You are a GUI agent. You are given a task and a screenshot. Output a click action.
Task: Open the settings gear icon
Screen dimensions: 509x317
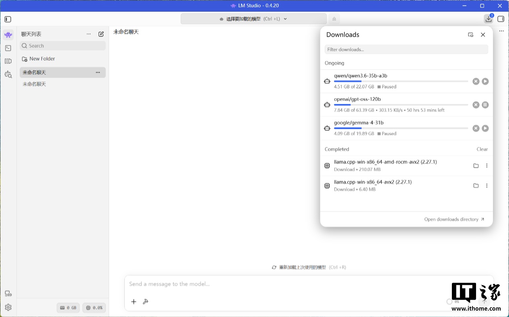(8, 307)
